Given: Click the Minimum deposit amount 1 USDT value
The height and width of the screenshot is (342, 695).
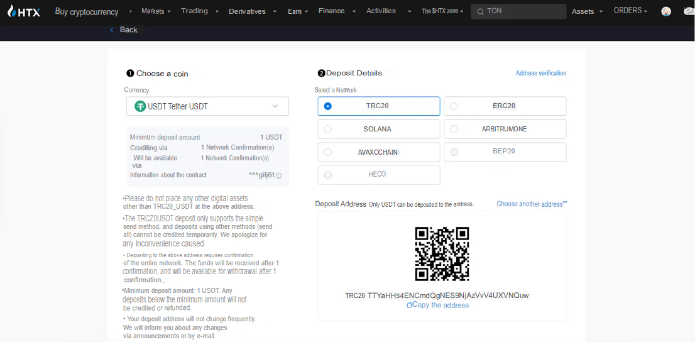Looking at the screenshot, I should [271, 138].
